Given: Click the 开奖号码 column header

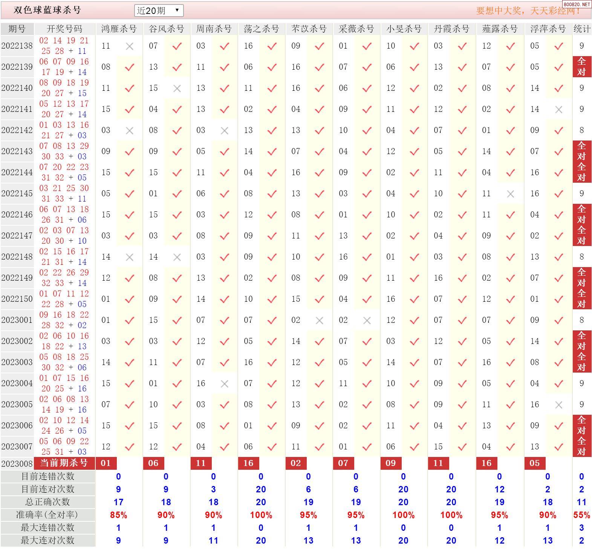Looking at the screenshot, I should click(x=64, y=29).
